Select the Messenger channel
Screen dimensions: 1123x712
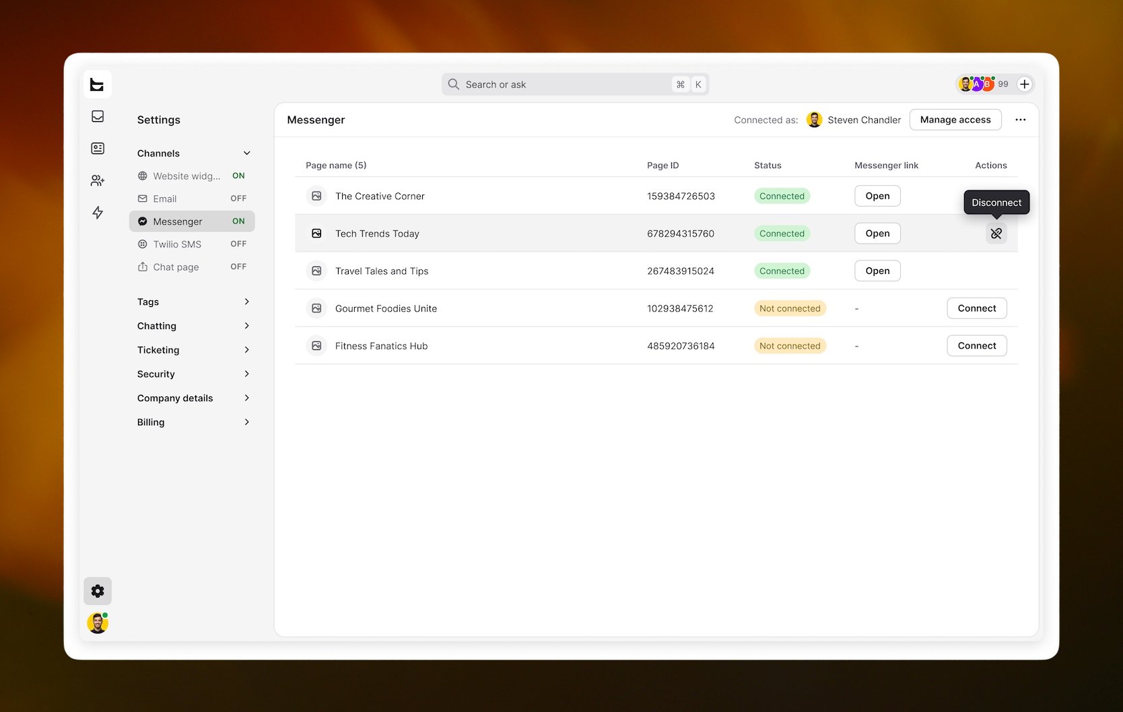(x=192, y=221)
